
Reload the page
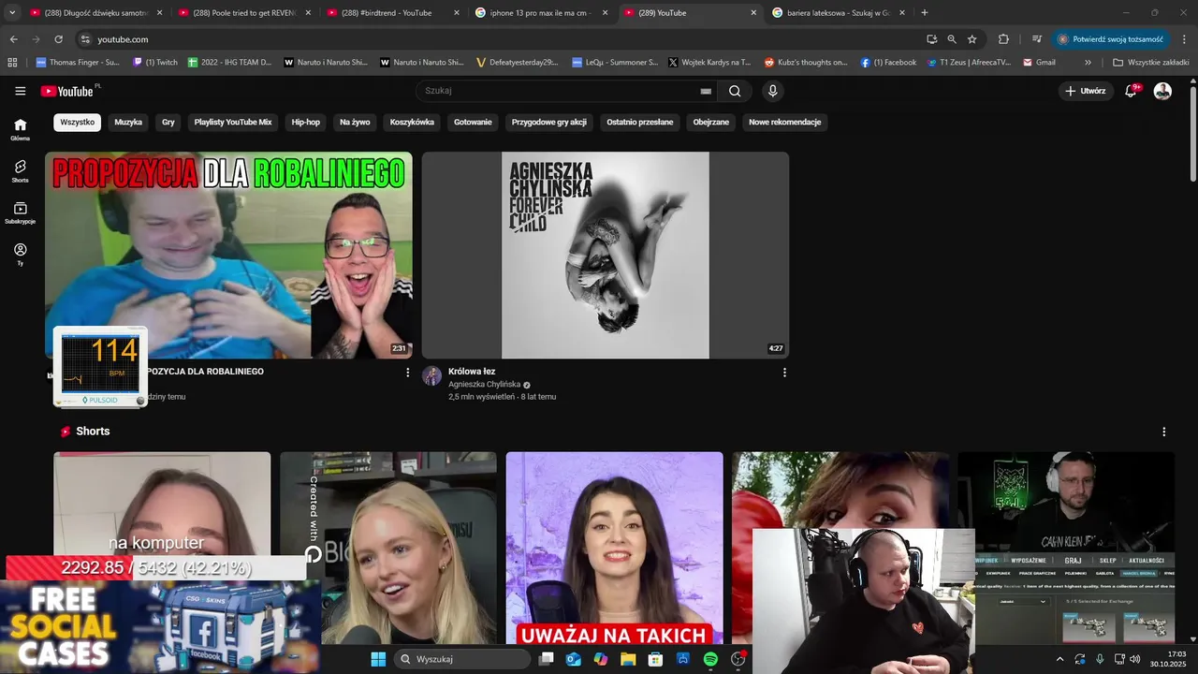point(58,39)
